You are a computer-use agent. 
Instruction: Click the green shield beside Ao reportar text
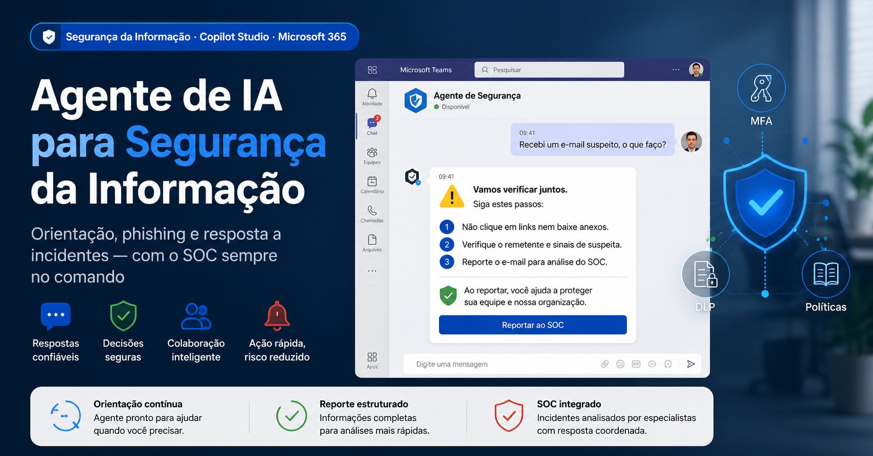(448, 296)
